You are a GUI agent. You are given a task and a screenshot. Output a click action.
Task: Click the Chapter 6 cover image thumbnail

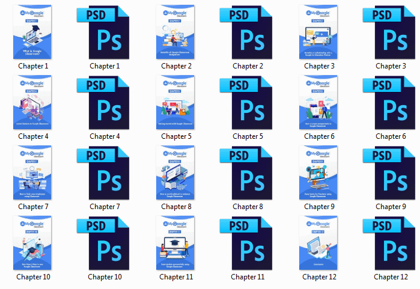coord(318,102)
